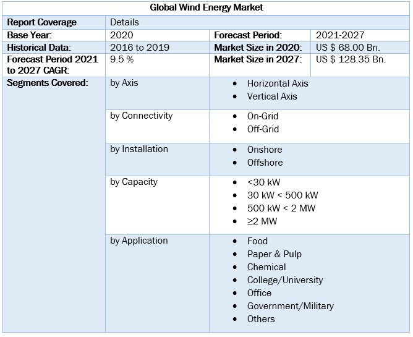Select Market Size in 2020 value US $ 68.00 Bn.
This screenshot has width=413, height=337.
347,48
